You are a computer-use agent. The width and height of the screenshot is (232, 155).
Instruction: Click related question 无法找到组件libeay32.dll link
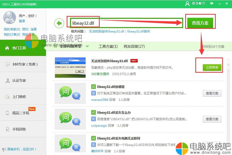[x=106, y=31]
